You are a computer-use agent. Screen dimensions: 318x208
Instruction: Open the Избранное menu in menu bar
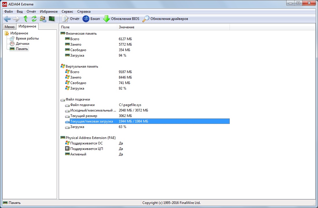pos(49,12)
